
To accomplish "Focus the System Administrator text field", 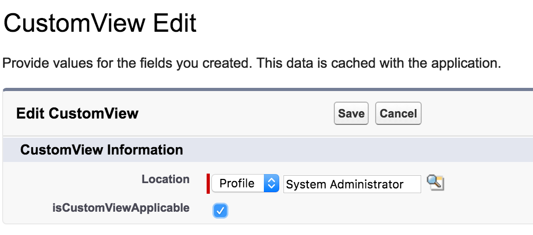I will pyautogui.click(x=352, y=184).
